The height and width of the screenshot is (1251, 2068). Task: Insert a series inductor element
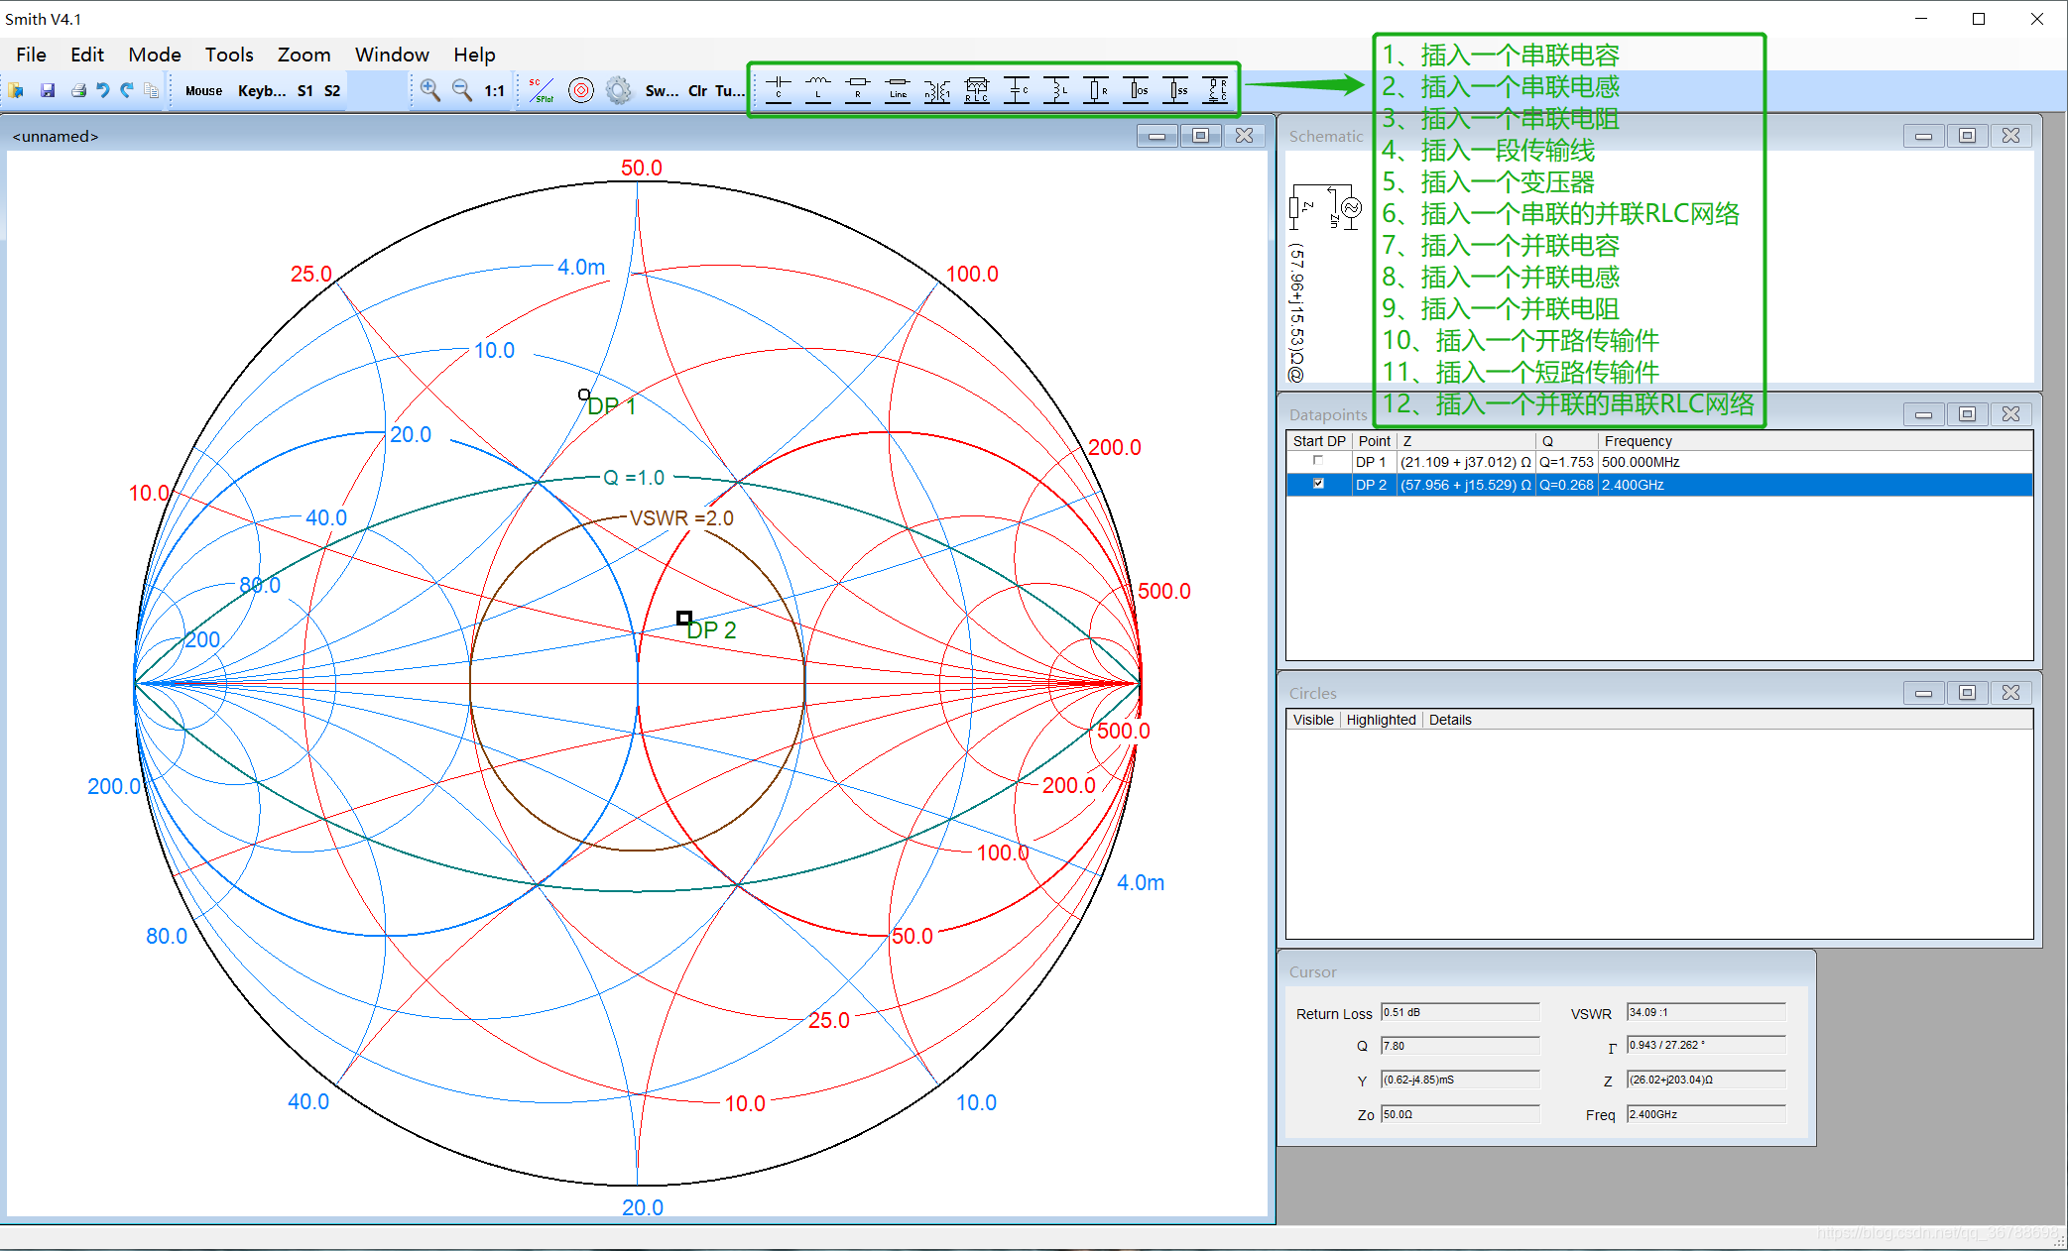[818, 89]
